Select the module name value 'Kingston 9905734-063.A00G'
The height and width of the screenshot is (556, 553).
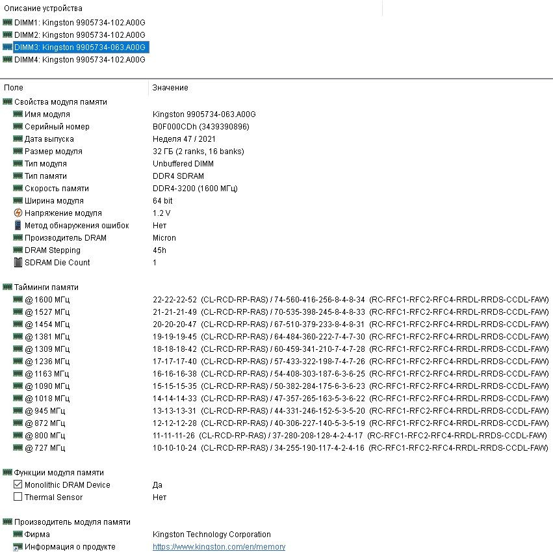204,114
